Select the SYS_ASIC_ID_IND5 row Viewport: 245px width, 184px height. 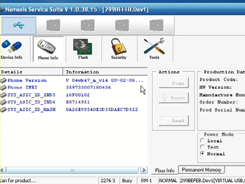(x=73, y=95)
